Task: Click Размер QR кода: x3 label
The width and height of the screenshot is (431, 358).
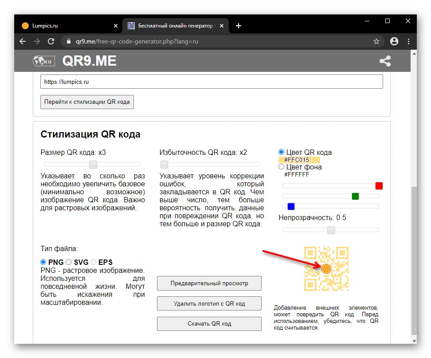Action: (x=73, y=152)
